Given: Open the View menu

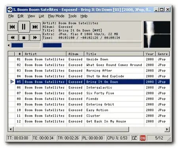Looking at the screenshot, I should click(x=31, y=16).
